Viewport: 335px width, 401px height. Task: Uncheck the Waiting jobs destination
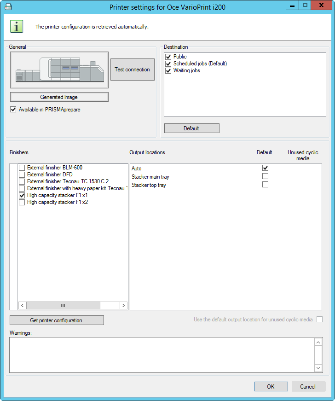[168, 70]
